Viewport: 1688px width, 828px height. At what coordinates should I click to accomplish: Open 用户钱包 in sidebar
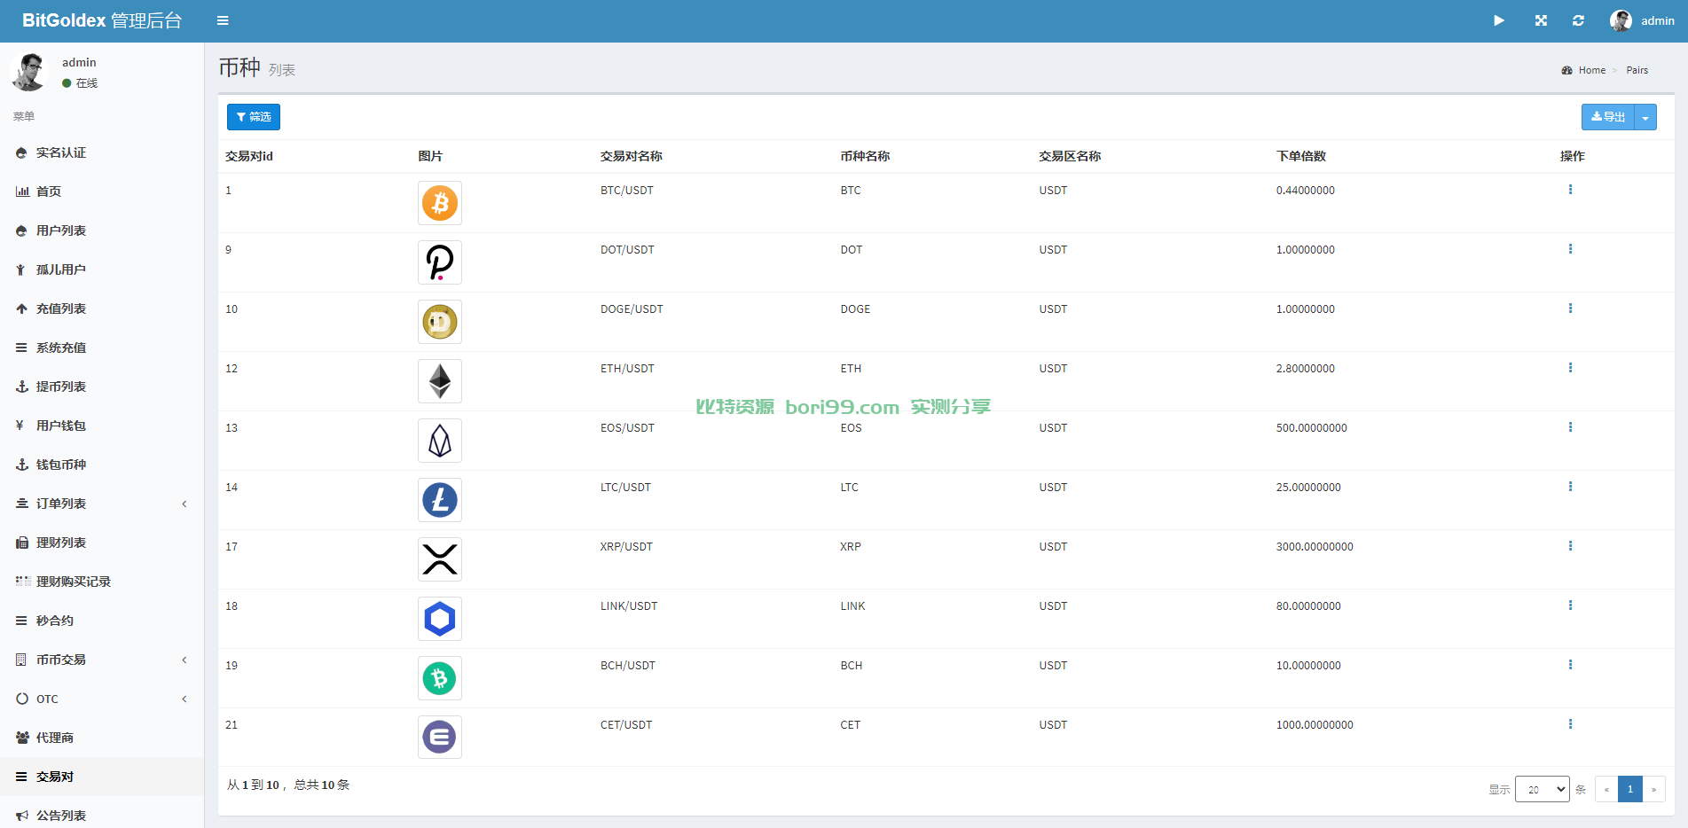click(102, 426)
